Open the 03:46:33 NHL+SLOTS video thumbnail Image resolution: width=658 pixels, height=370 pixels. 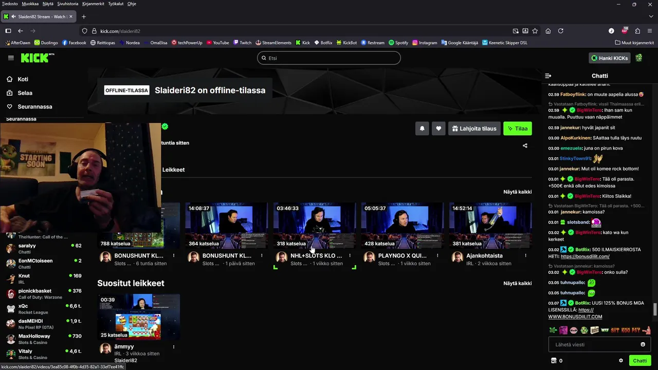(315, 226)
